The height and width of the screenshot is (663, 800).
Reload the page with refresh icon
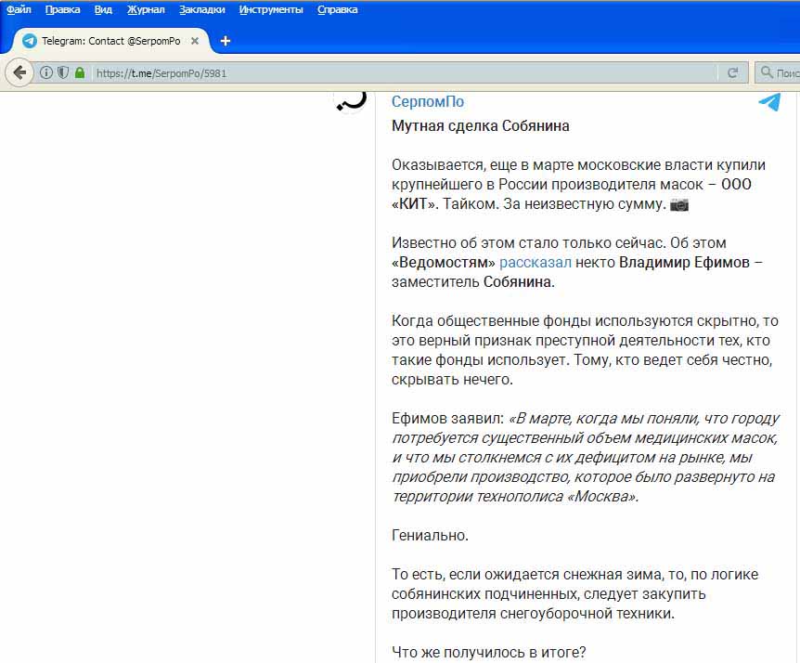pos(732,73)
